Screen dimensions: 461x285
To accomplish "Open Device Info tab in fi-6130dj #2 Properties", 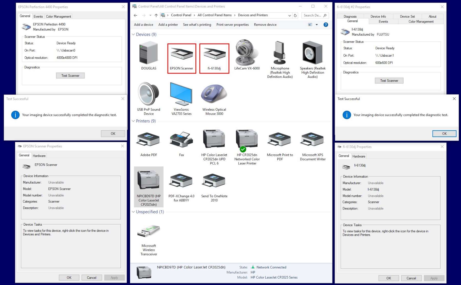I will 378,16.
